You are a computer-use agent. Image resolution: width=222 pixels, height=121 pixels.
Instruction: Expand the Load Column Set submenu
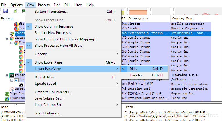(73, 104)
